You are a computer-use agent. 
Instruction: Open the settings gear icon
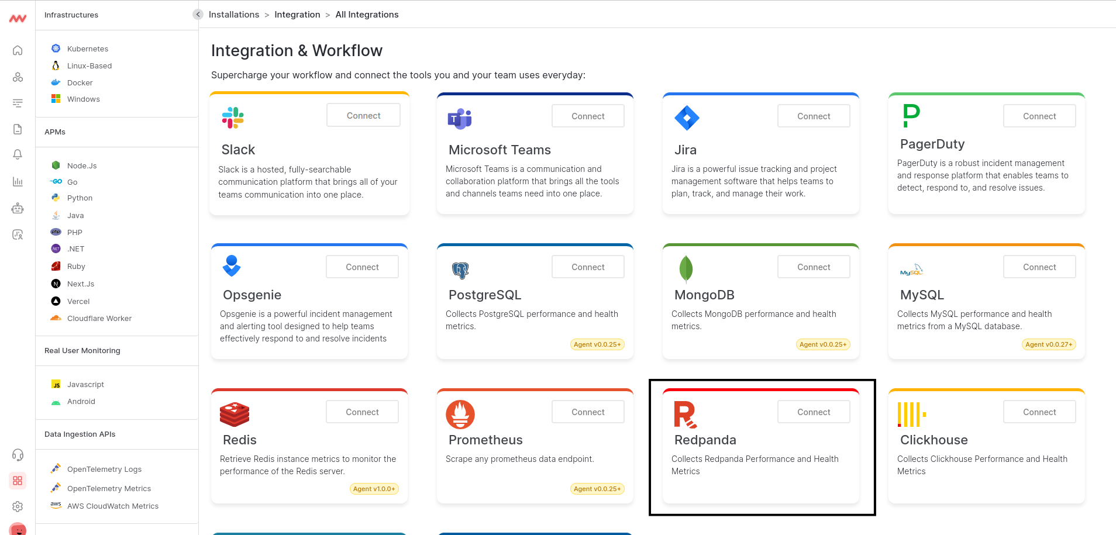(x=18, y=506)
